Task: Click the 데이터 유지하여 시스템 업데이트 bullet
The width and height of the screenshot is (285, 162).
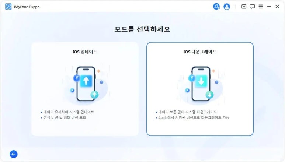Action: point(67,112)
